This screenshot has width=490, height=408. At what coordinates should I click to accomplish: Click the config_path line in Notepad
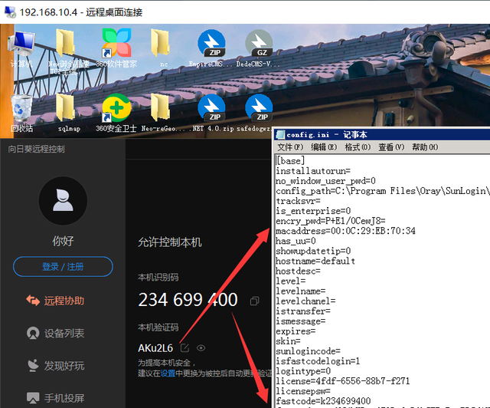tap(383, 191)
